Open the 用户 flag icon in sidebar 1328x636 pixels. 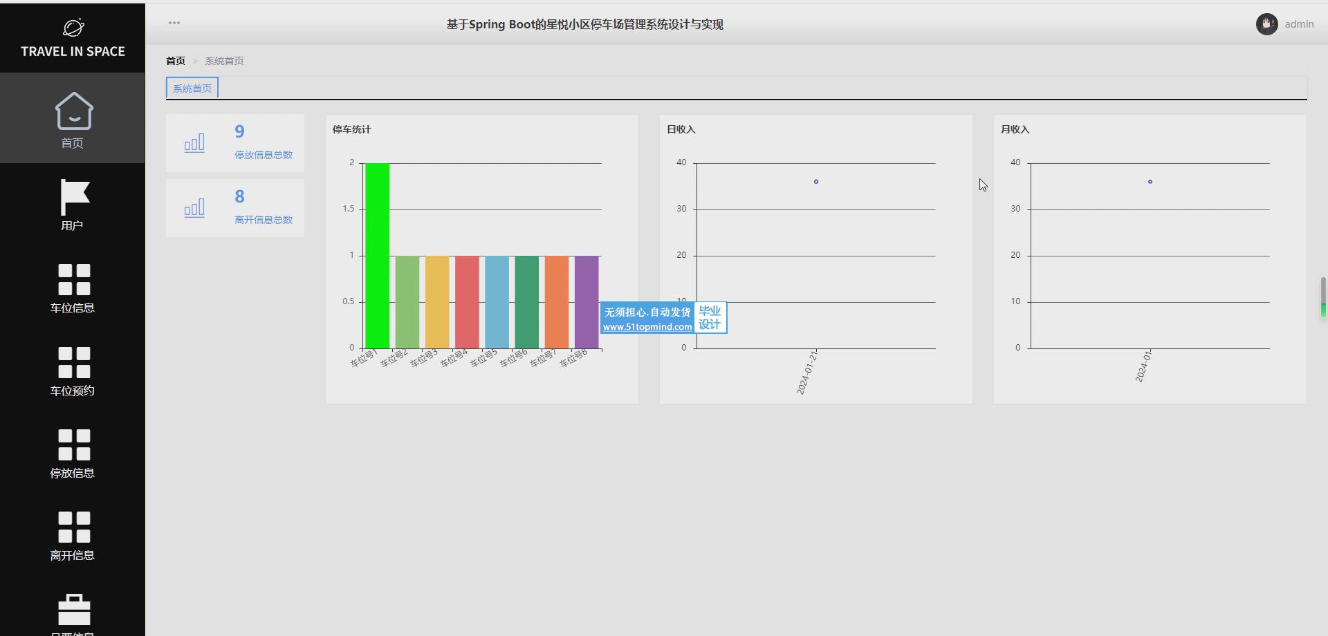(x=75, y=197)
